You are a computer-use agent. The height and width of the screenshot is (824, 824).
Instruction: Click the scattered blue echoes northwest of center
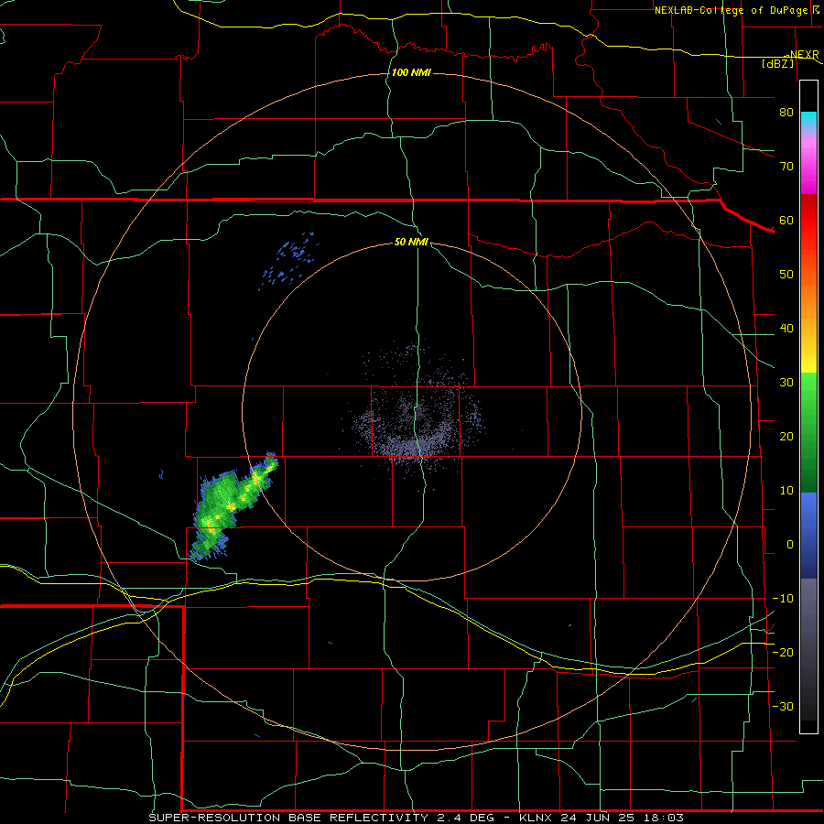point(289,260)
